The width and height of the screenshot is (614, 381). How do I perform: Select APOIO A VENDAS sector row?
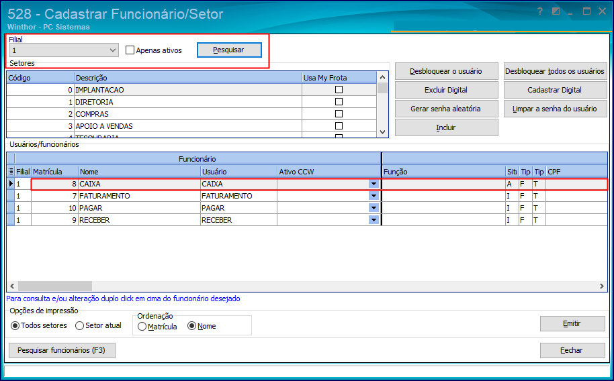coord(191,126)
